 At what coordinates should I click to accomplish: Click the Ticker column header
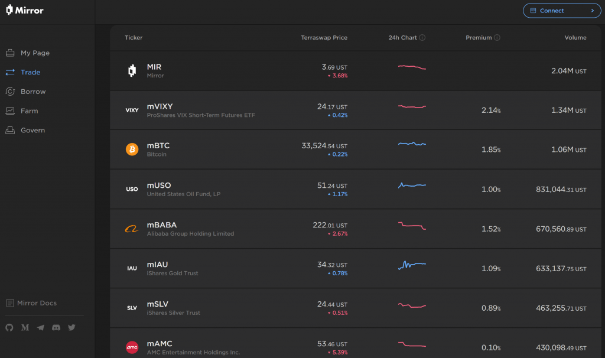(x=134, y=37)
